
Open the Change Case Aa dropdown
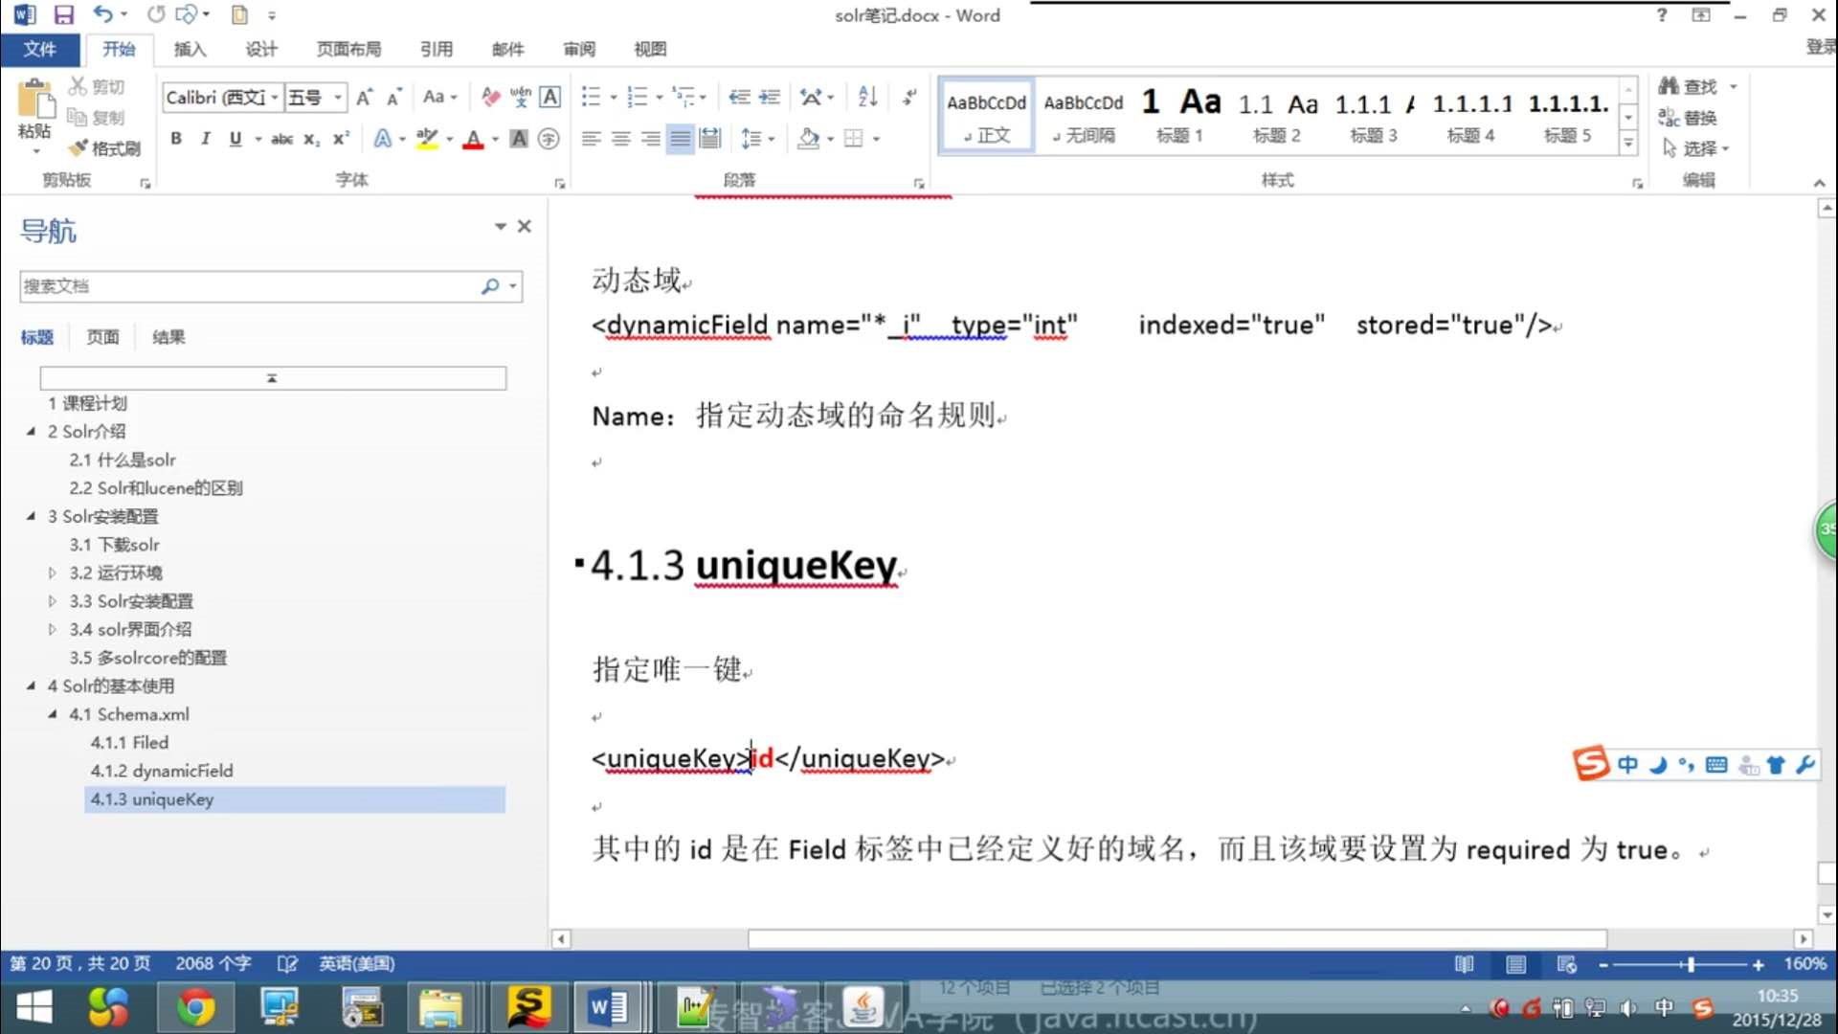pyautogui.click(x=440, y=97)
